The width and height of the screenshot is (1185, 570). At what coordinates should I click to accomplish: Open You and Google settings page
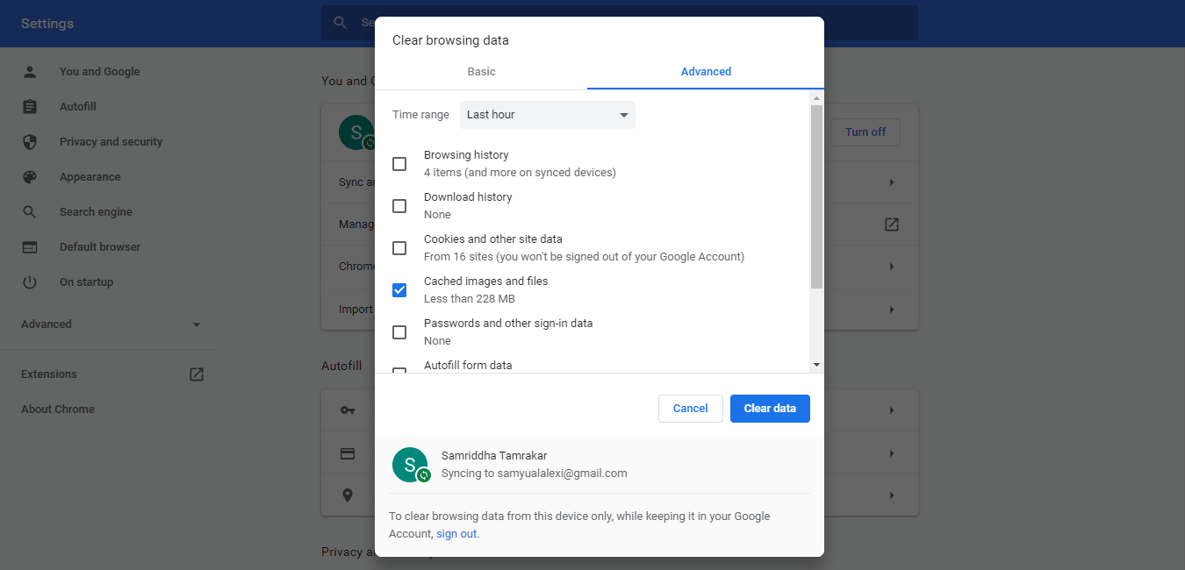[99, 72]
